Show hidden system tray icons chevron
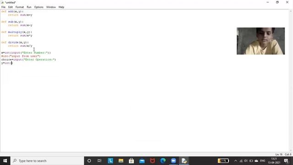Viewport: 293px width, 165px height. (x=236, y=161)
